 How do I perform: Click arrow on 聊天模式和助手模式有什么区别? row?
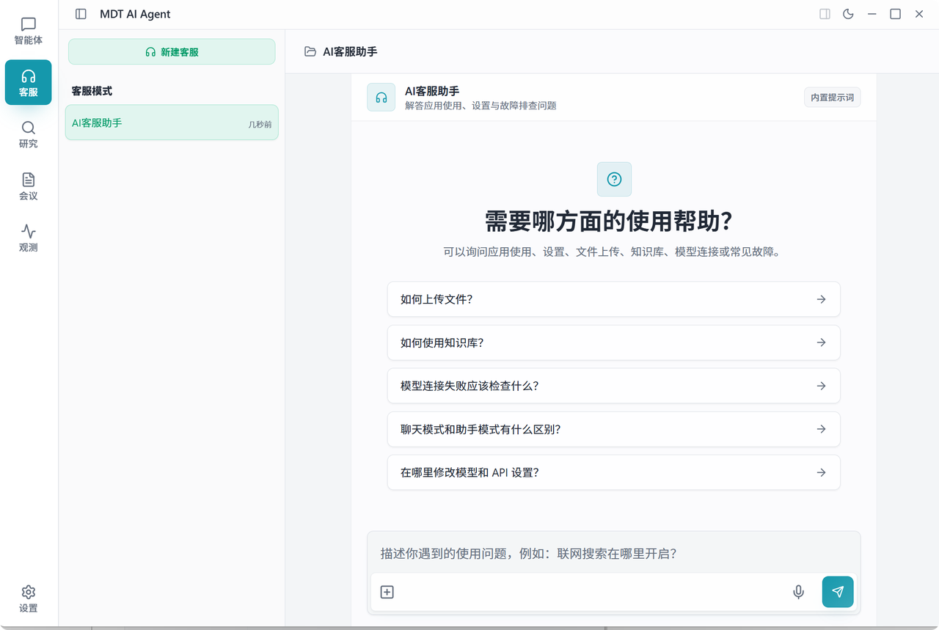click(822, 429)
